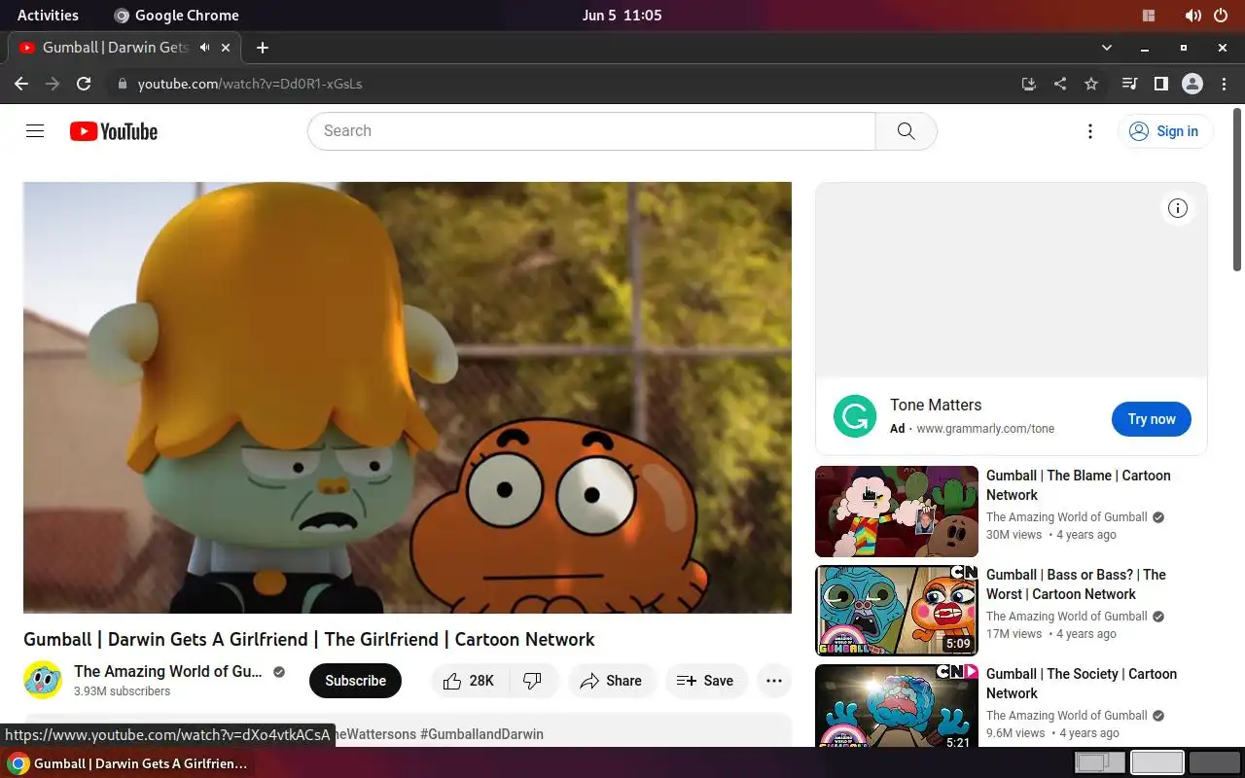Click Try now on Grammarly ad

(1152, 419)
